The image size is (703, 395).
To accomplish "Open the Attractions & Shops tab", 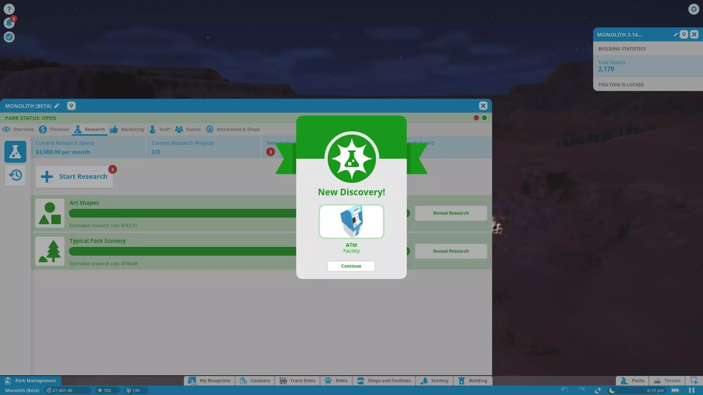I will [233, 129].
